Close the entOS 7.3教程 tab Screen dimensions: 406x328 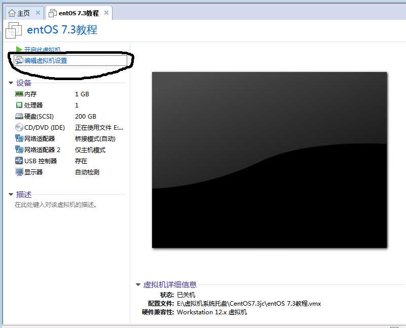coord(106,13)
